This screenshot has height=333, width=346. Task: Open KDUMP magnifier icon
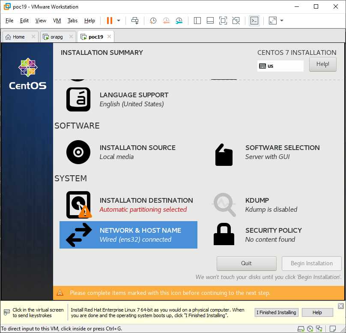pyautogui.click(x=224, y=205)
